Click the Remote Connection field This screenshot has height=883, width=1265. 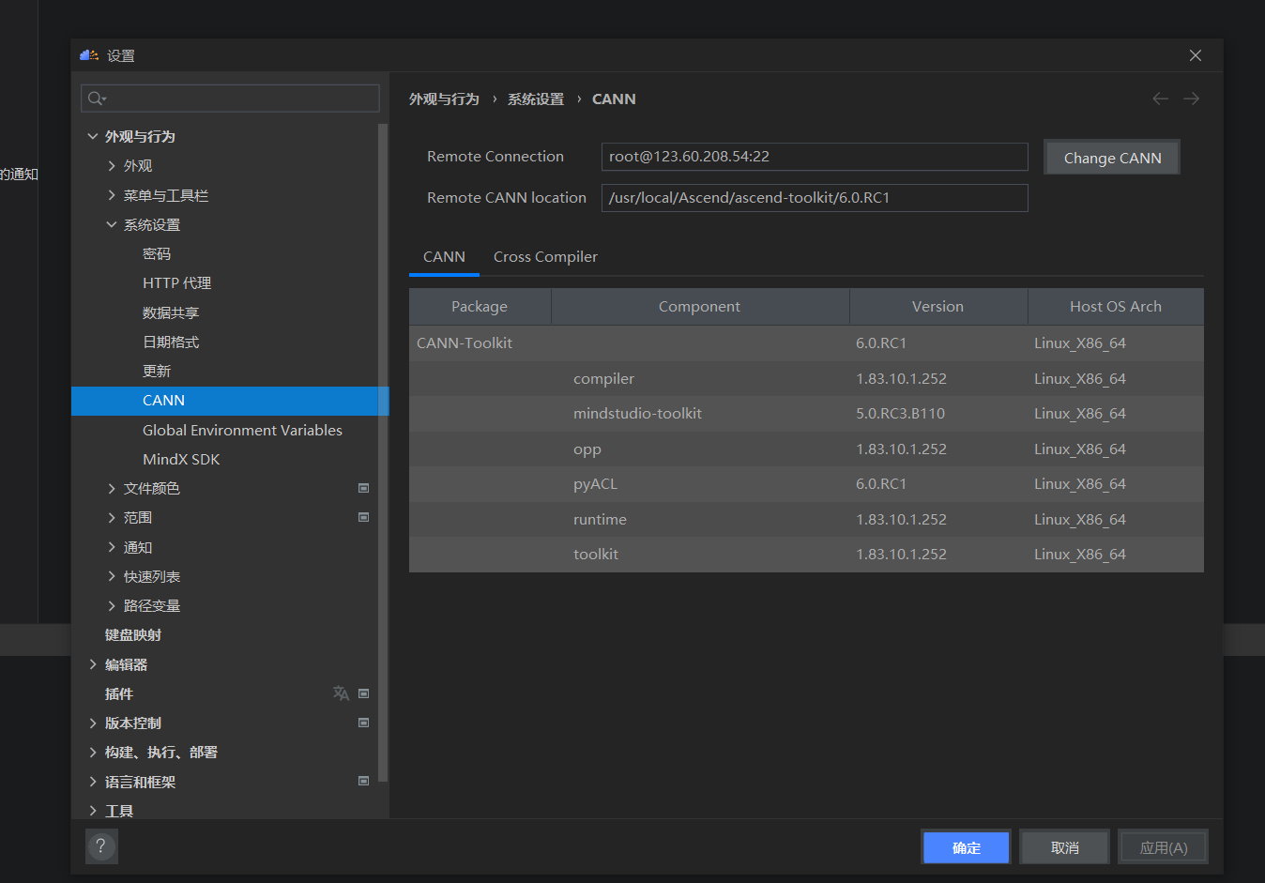click(x=815, y=157)
